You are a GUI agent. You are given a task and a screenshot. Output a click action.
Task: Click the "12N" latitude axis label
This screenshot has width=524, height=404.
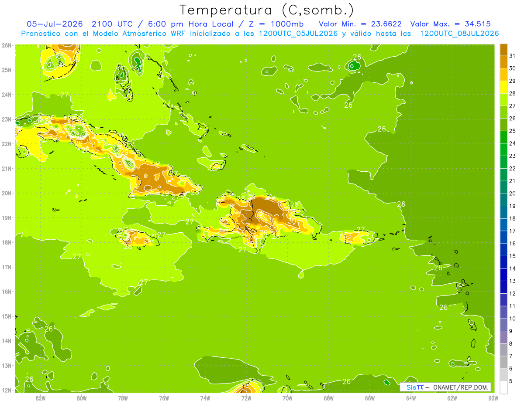(7, 390)
